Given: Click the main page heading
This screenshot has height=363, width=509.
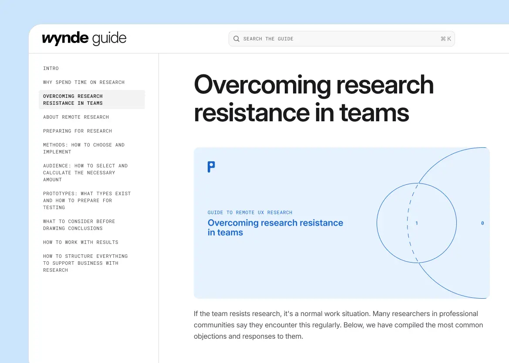Looking at the screenshot, I should coord(313,98).
